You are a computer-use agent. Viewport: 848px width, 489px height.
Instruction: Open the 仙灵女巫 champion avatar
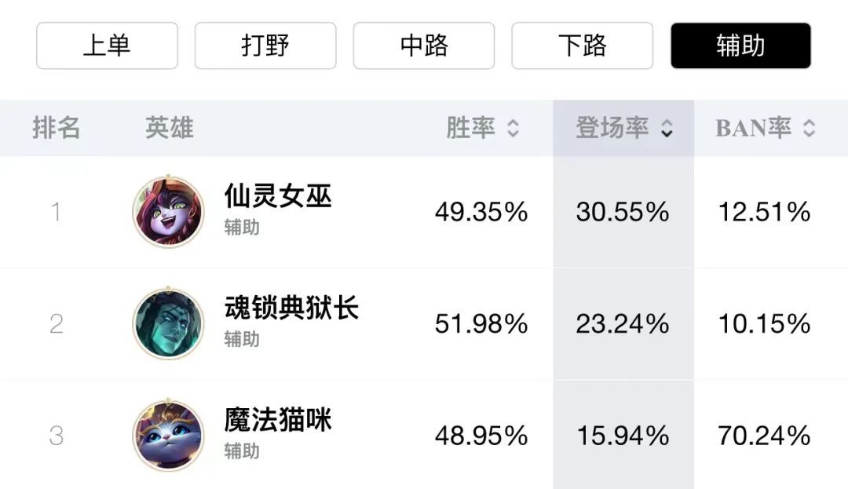click(168, 212)
